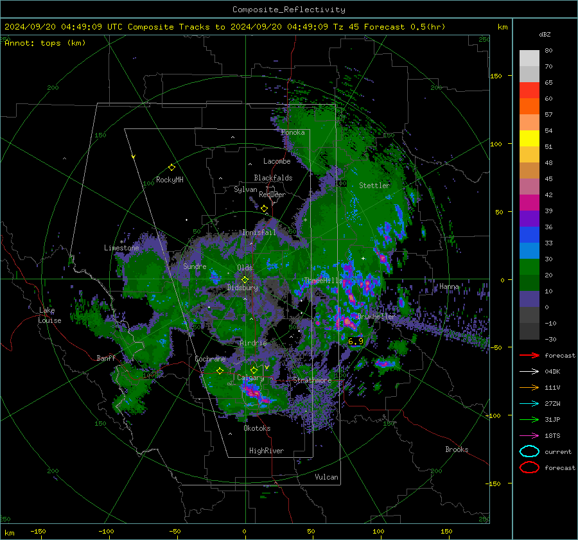Click the 6.9 storm tops annotation
The height and width of the screenshot is (540, 578).
tap(356, 342)
